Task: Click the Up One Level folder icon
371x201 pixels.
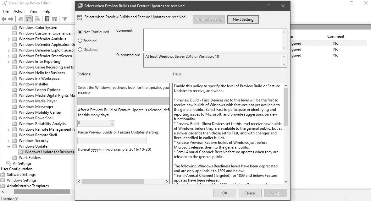Action: click(21, 19)
